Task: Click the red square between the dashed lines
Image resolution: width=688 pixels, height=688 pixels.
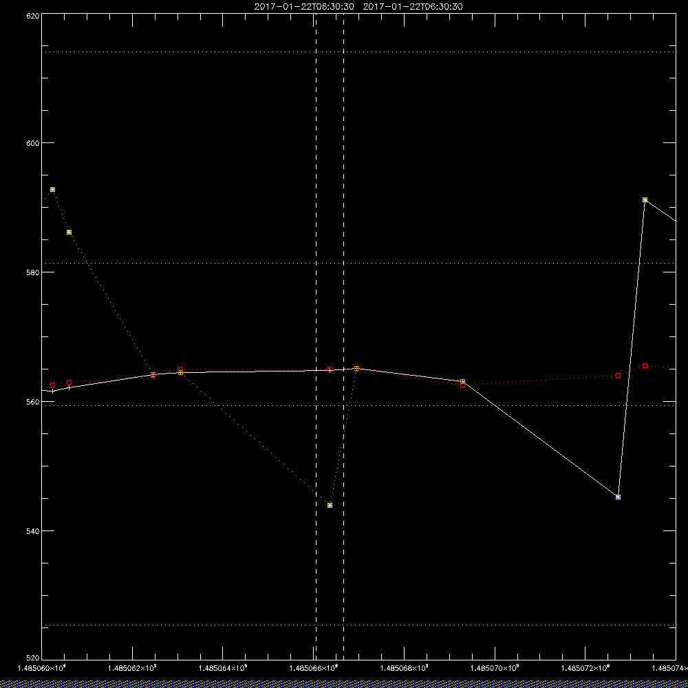Action: click(330, 369)
